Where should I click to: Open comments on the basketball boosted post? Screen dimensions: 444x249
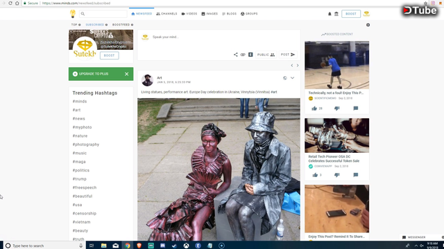click(x=356, y=109)
